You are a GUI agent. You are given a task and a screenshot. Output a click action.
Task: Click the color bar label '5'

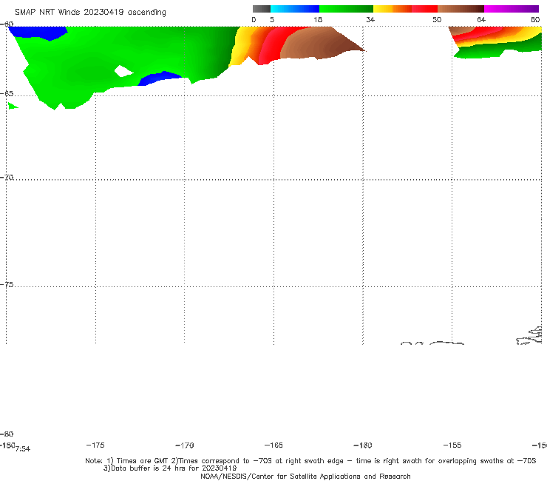click(272, 19)
